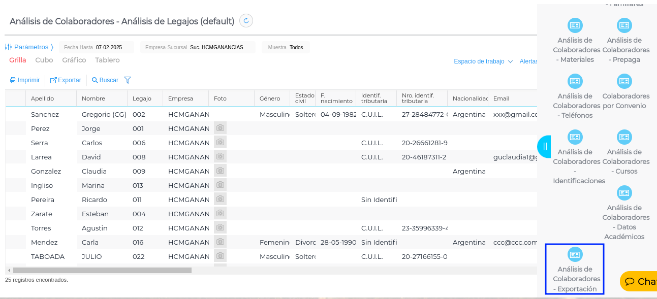
Task: Click the horizontal scrollbar under the grid
Action: point(102,271)
